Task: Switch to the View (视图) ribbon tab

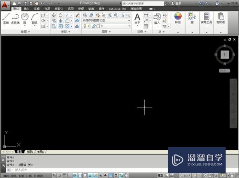Action: tap(71, 9)
